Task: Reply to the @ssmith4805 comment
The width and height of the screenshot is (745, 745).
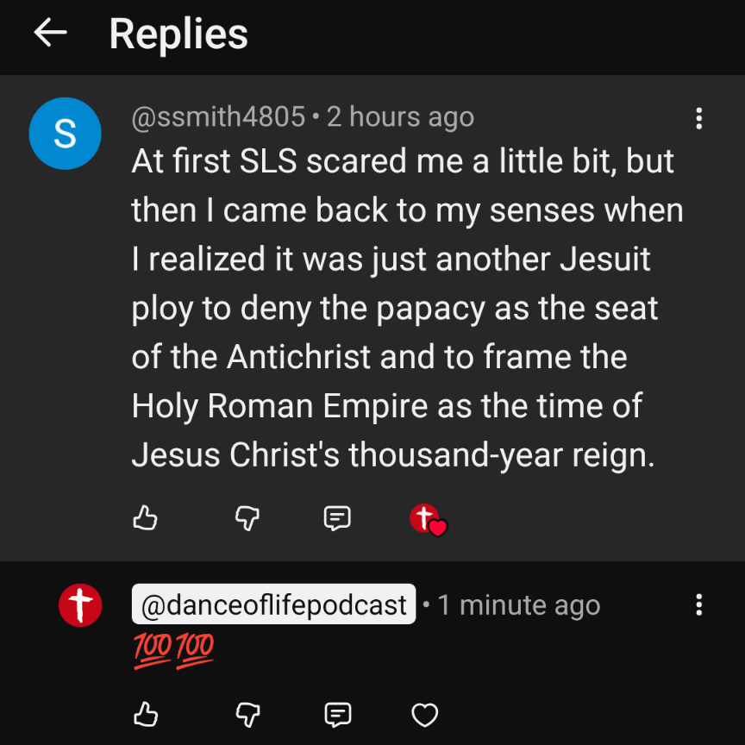Action: [337, 518]
